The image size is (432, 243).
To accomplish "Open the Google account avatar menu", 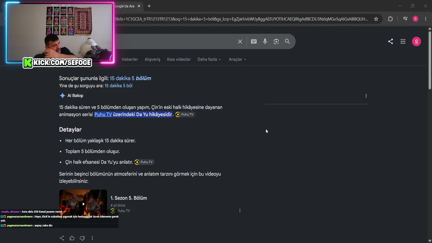I will tap(416, 42).
